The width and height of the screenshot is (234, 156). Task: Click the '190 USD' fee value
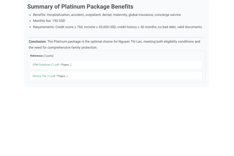(x=59, y=21)
